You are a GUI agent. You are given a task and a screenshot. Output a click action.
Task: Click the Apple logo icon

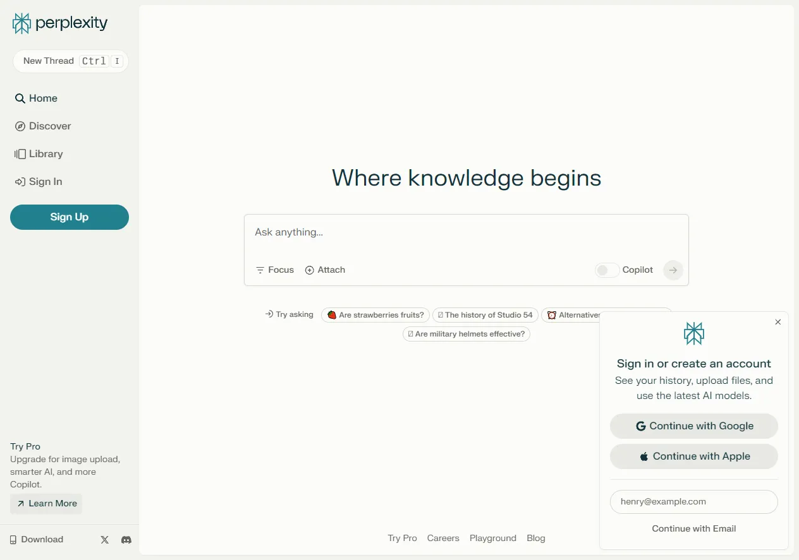644,456
